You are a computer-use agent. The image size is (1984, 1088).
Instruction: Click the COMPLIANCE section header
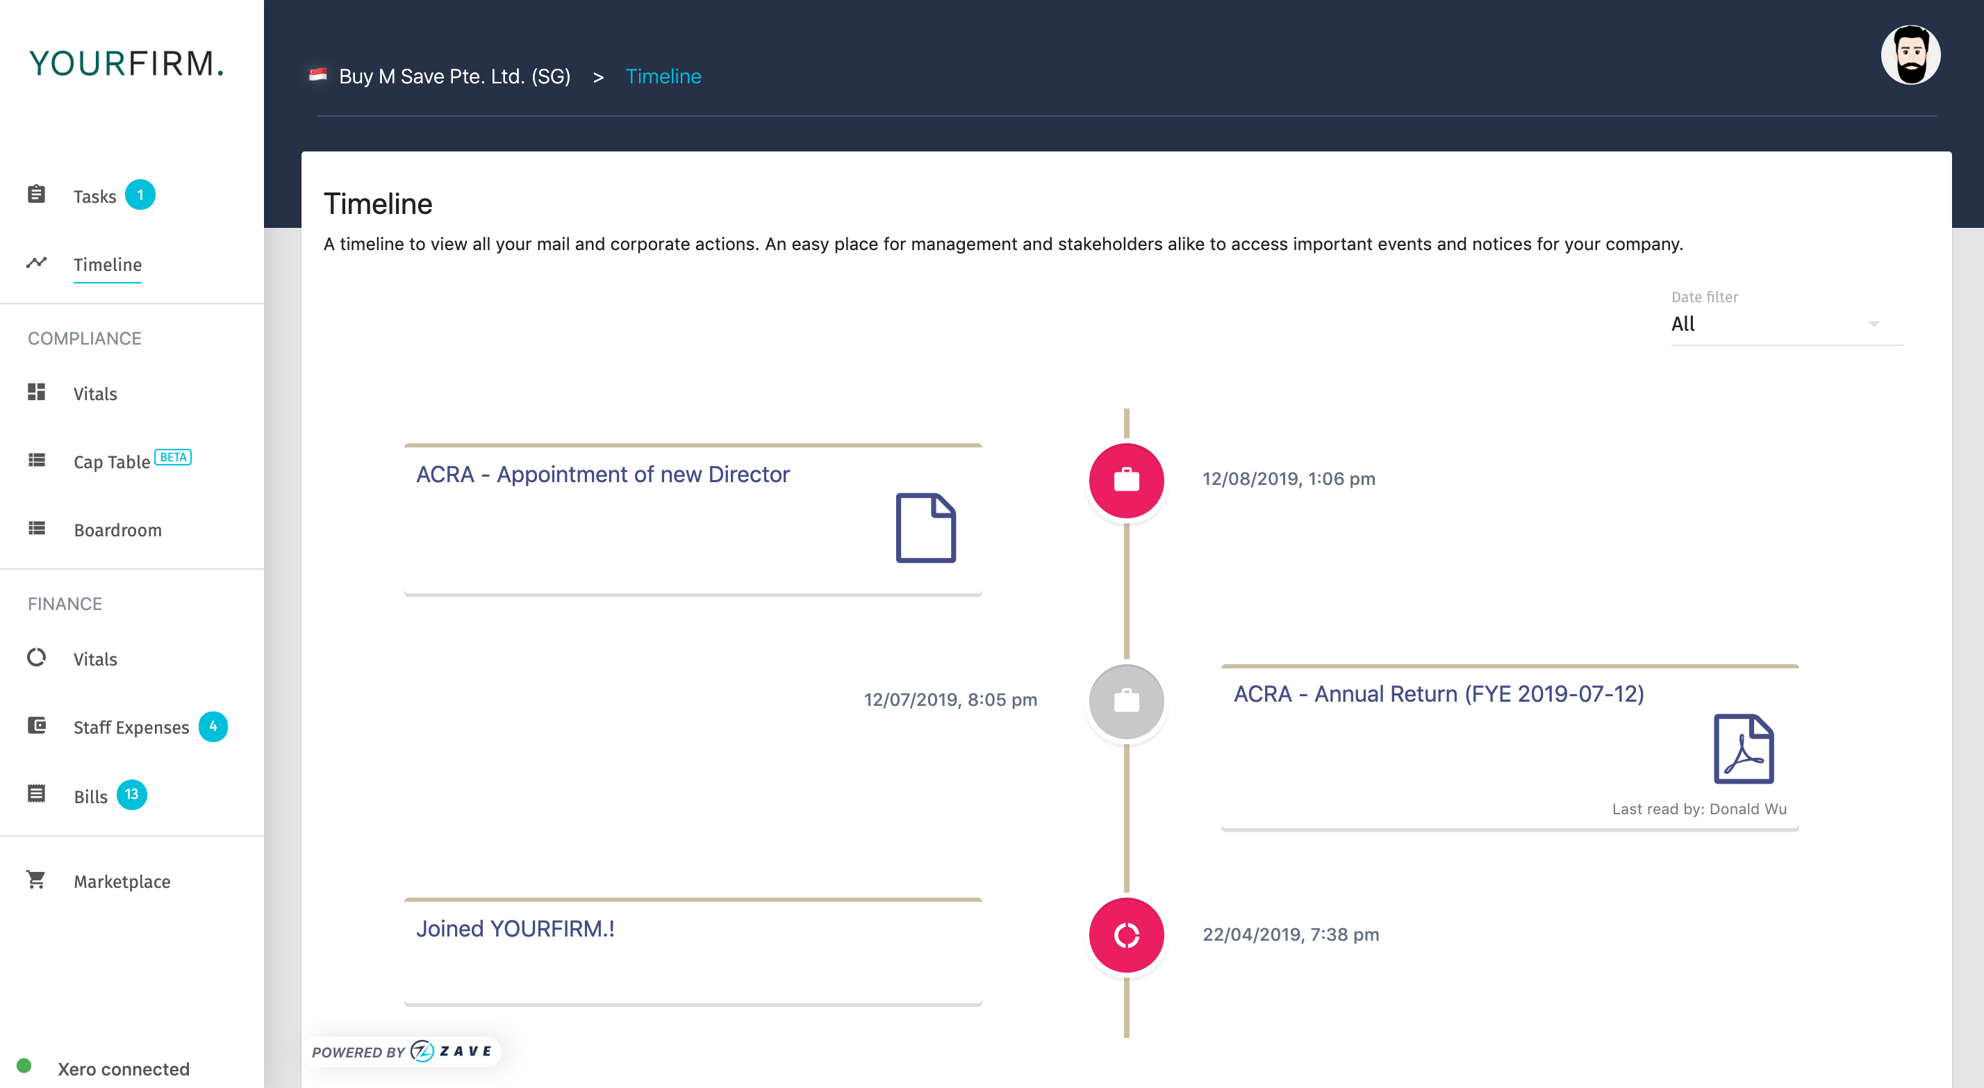tap(85, 338)
